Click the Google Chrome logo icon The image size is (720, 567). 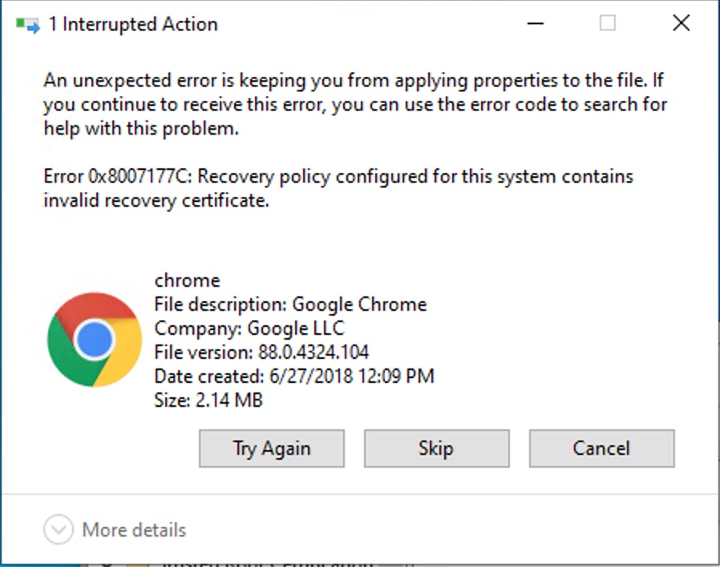(95, 340)
